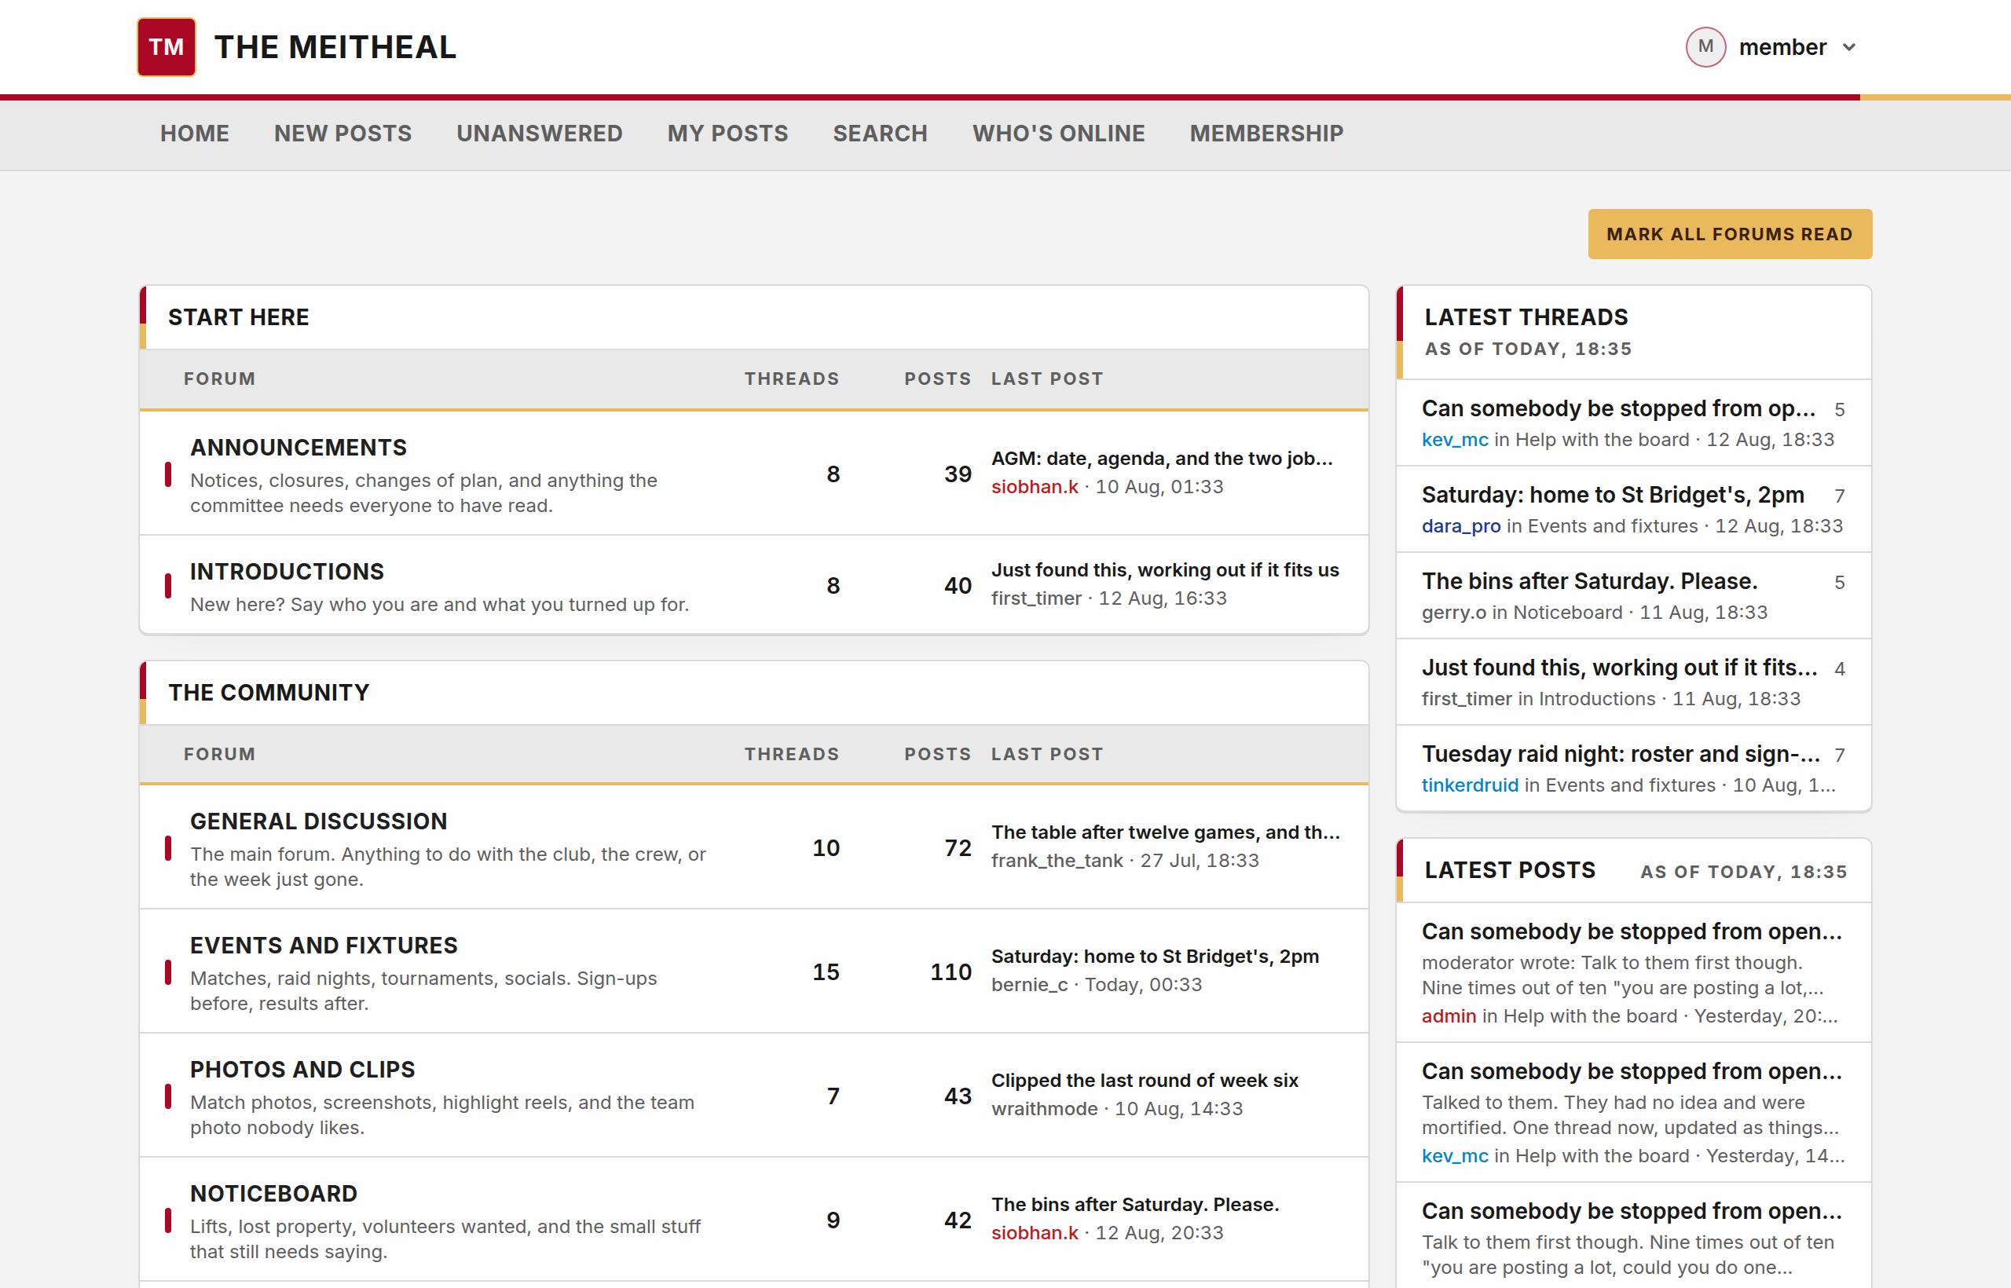
Task: Open admin profile in Latest Posts
Action: (x=1449, y=1016)
